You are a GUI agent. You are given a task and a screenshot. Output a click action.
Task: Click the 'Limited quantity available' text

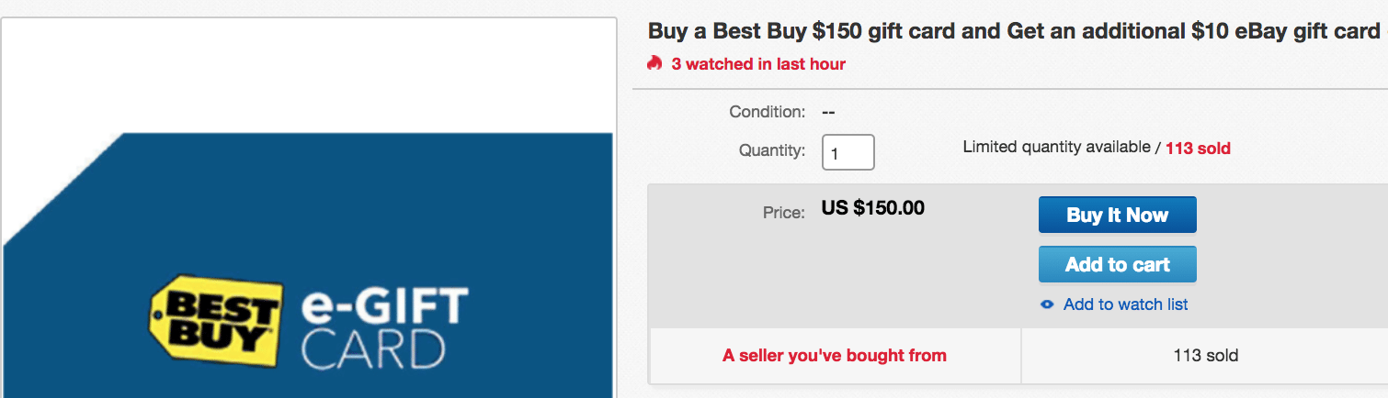click(1058, 148)
